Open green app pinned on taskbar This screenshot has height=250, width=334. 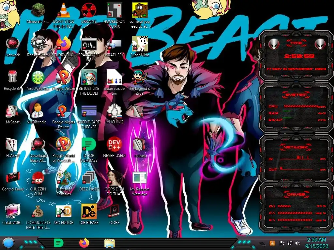click(59, 243)
